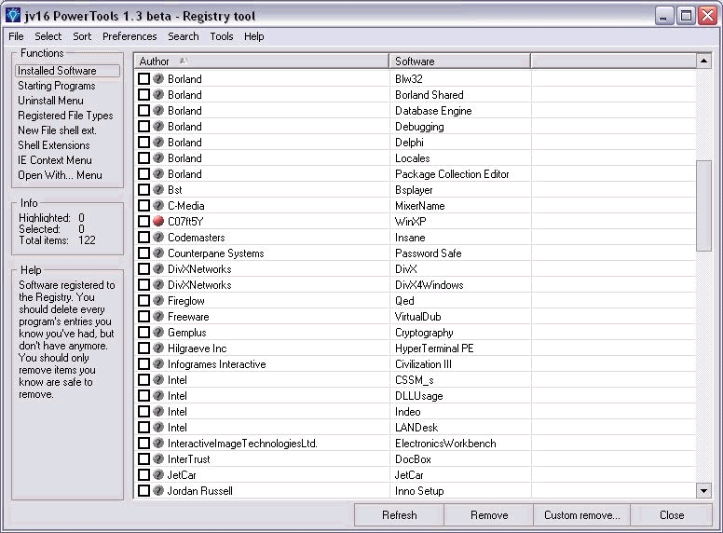Sort by the Author column header
723x533 pixels.
(262, 61)
